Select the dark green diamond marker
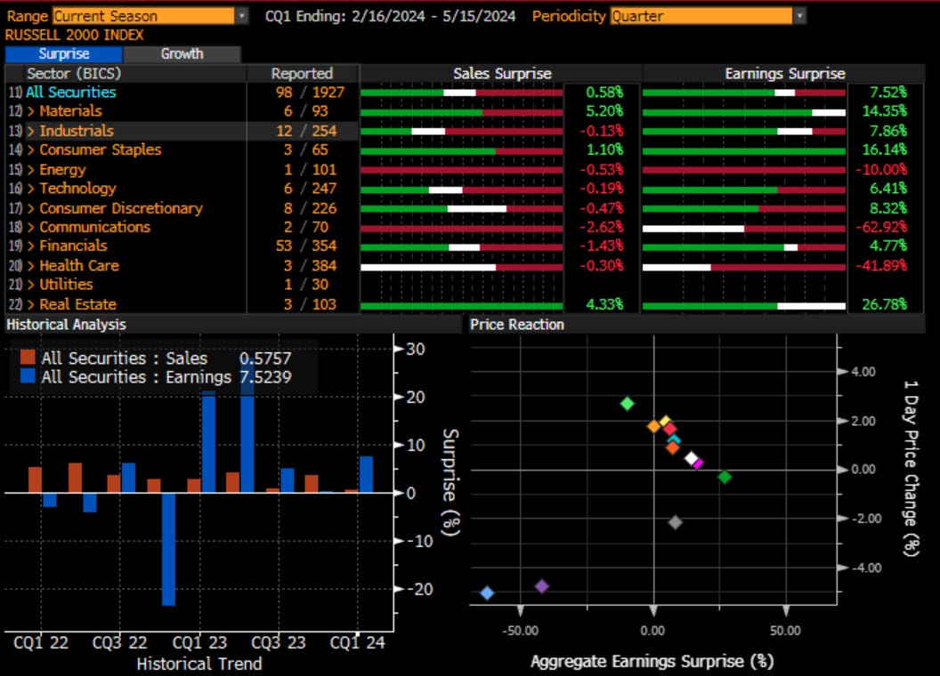Viewport: 940px width, 676px height. coord(725,477)
